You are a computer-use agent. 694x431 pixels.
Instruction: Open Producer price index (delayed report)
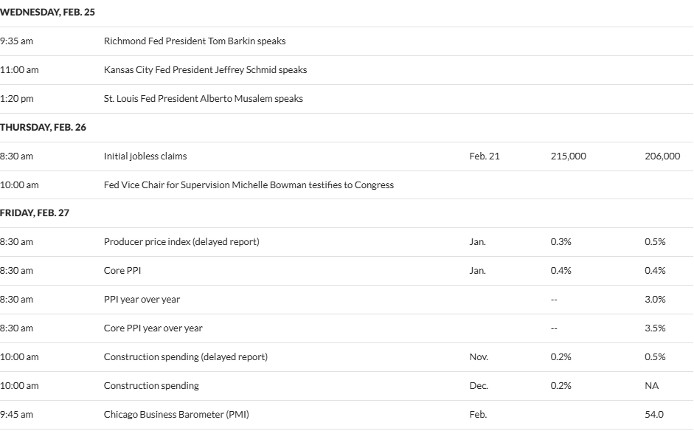[x=181, y=242]
